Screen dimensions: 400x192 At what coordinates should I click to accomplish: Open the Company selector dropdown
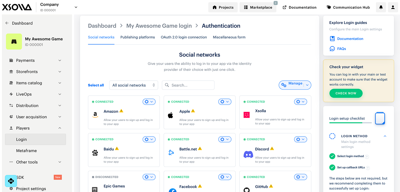[76, 7]
